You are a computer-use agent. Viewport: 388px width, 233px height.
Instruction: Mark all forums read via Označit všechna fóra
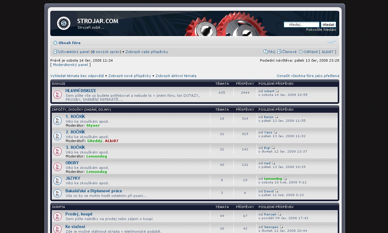point(308,76)
